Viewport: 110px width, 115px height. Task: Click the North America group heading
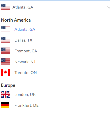pyautogui.click(x=16, y=20)
